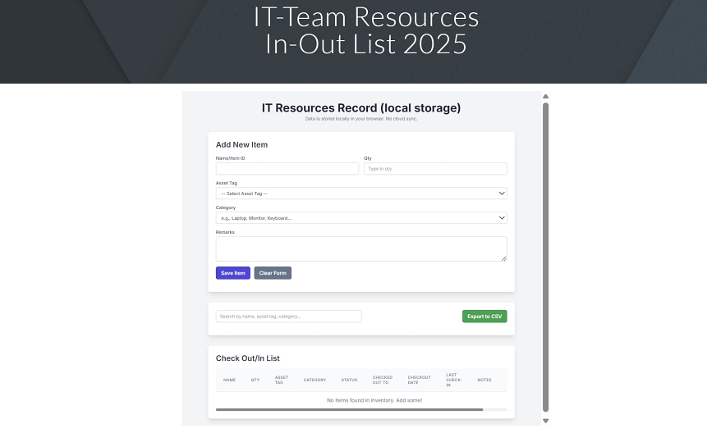707x433 pixels.
Task: Click the Category column header
Action: [x=314, y=380]
